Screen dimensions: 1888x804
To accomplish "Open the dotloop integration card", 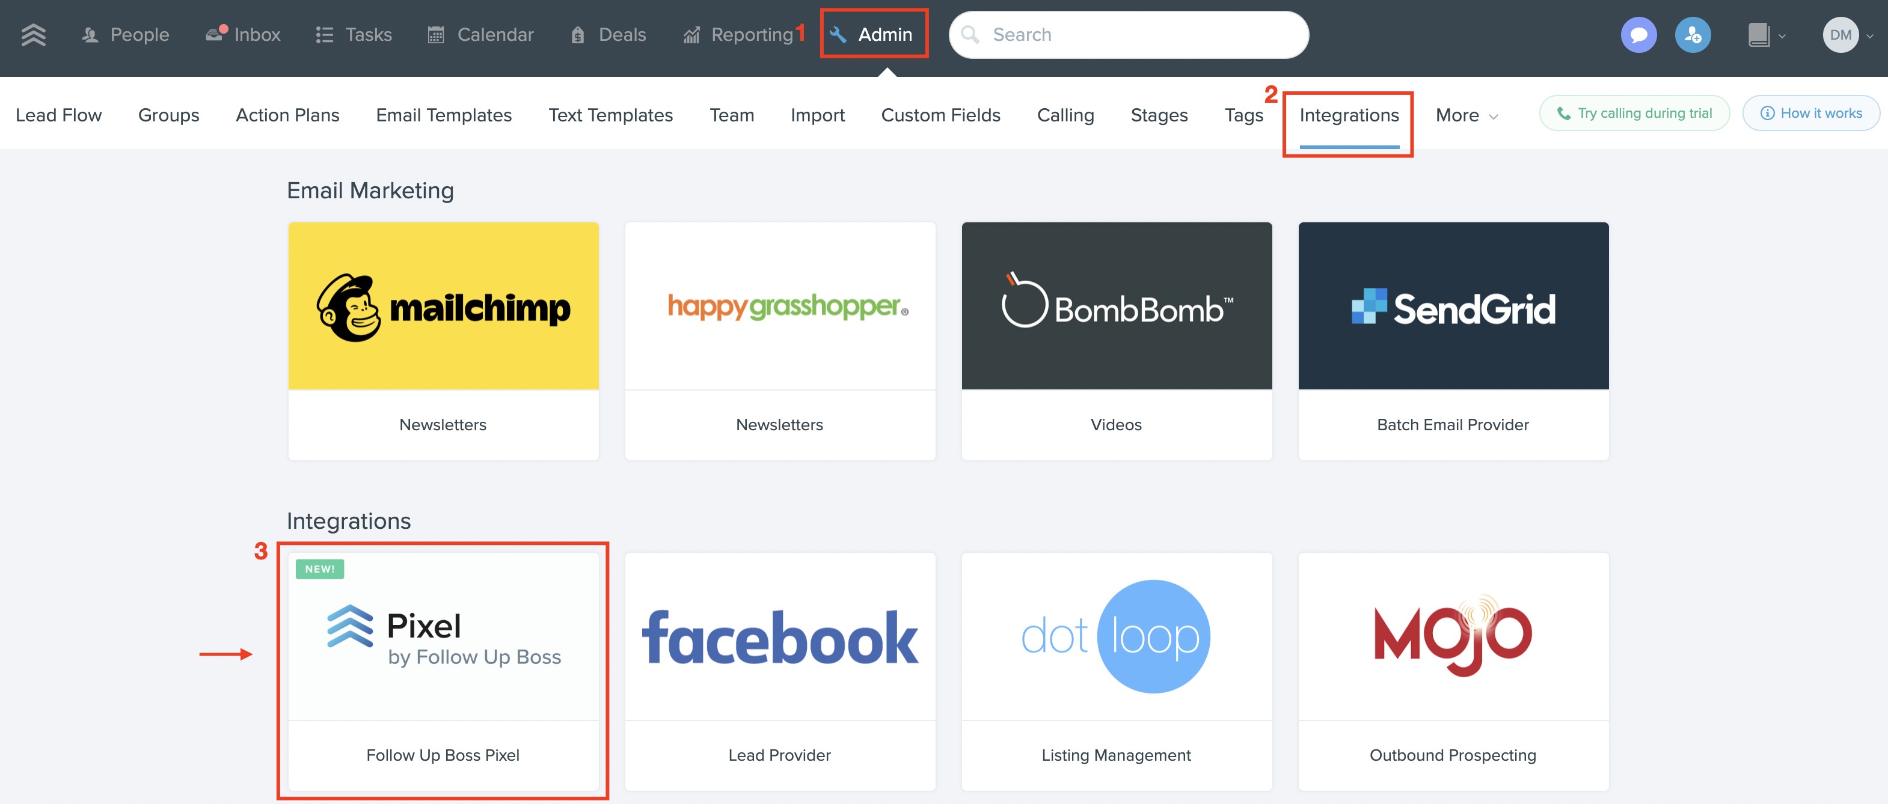I will pos(1116,671).
